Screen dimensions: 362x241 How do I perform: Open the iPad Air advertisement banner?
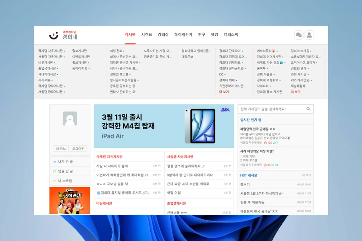[164, 126]
